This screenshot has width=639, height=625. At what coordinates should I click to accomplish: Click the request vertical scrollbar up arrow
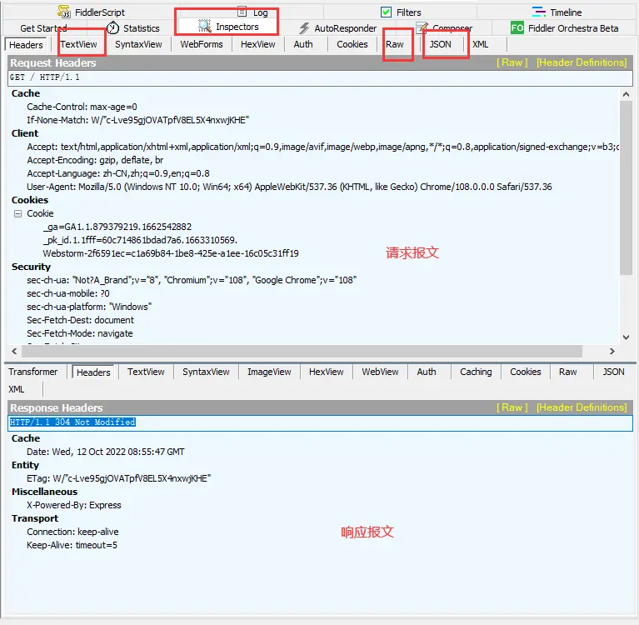[626, 94]
